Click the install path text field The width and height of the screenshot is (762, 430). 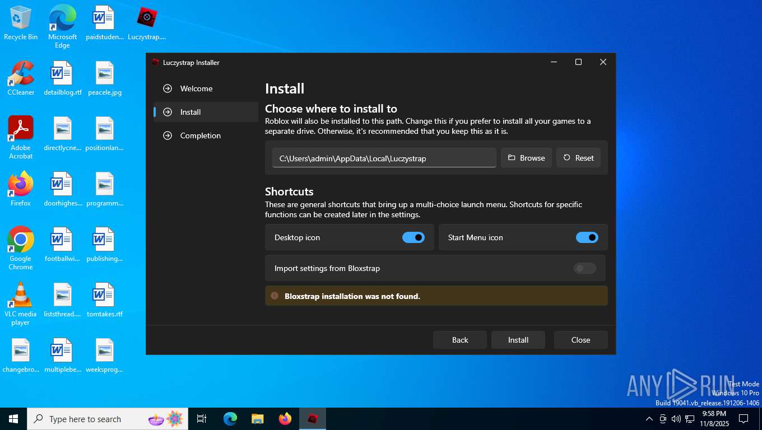384,158
